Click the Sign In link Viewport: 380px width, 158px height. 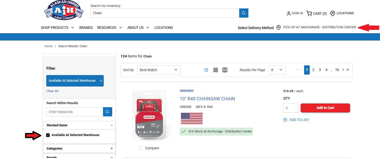click(x=297, y=13)
